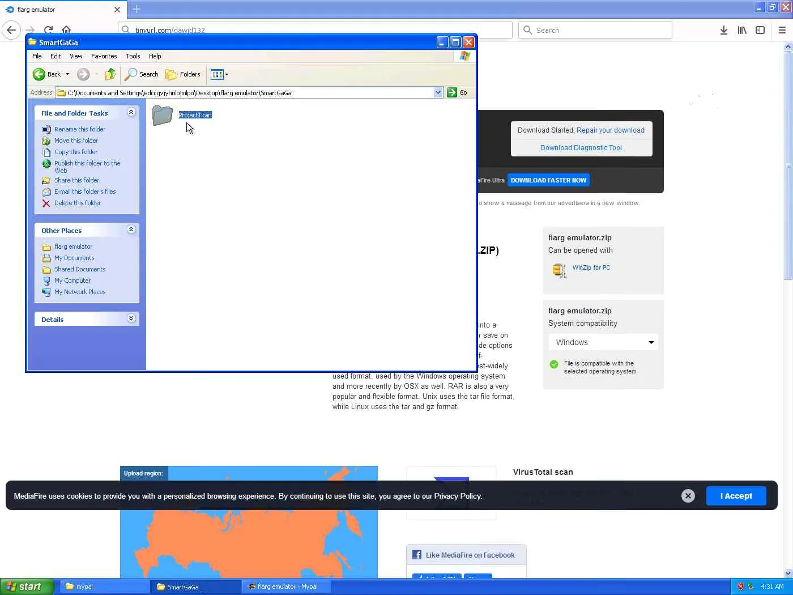Open My Computer in Other Places
The width and height of the screenshot is (793, 595).
73,280
